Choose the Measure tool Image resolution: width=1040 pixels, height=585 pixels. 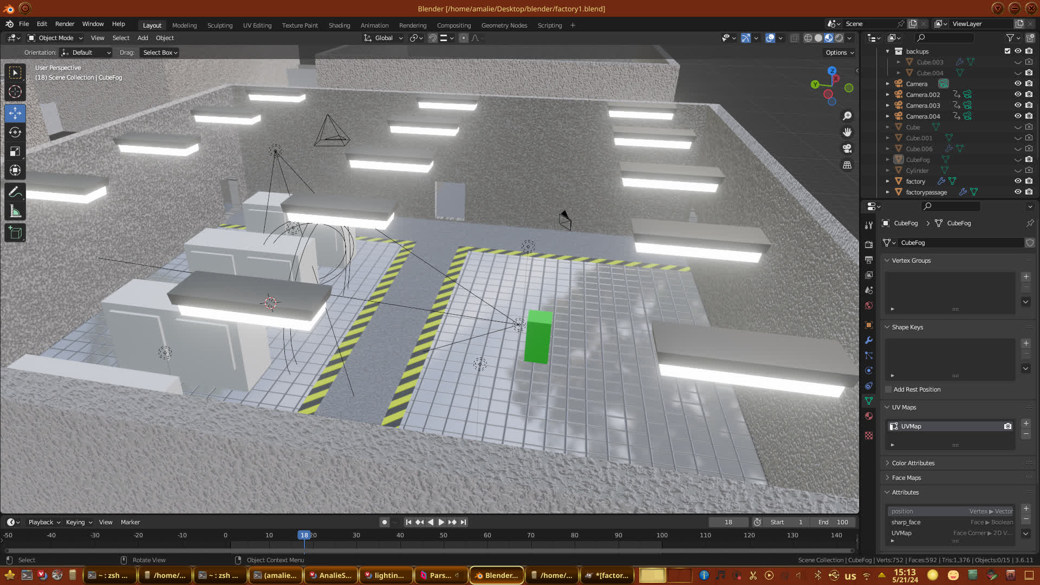pos(15,212)
